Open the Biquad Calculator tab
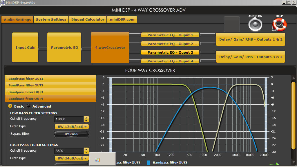 coord(88,19)
